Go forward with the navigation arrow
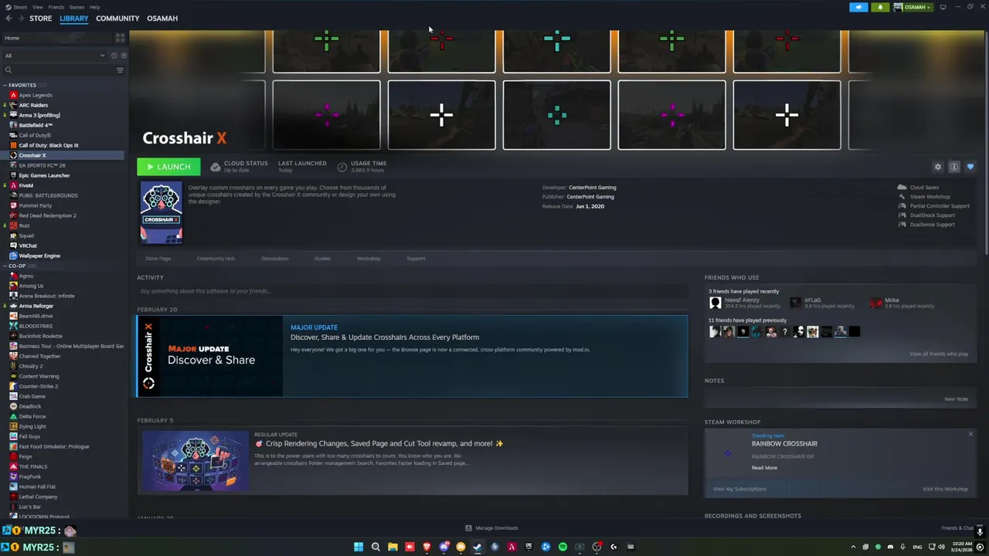989x556 pixels. pyautogui.click(x=21, y=19)
